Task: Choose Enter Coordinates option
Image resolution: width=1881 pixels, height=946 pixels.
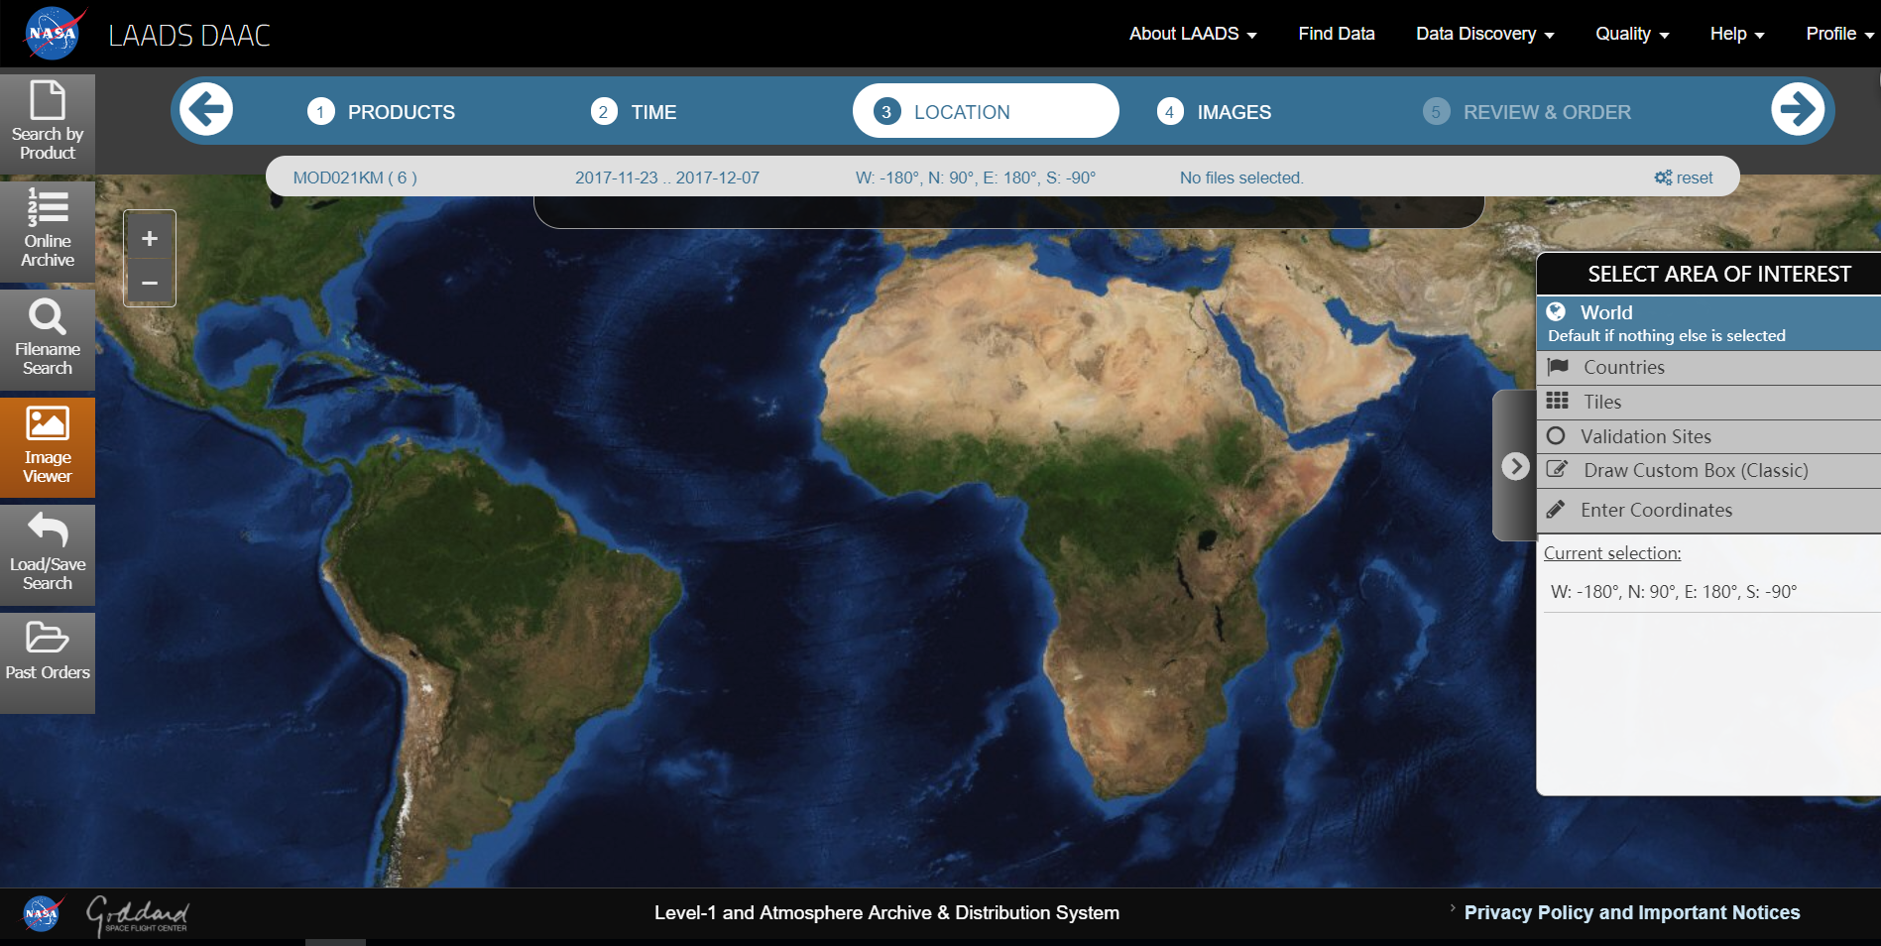Action: pos(1708,510)
